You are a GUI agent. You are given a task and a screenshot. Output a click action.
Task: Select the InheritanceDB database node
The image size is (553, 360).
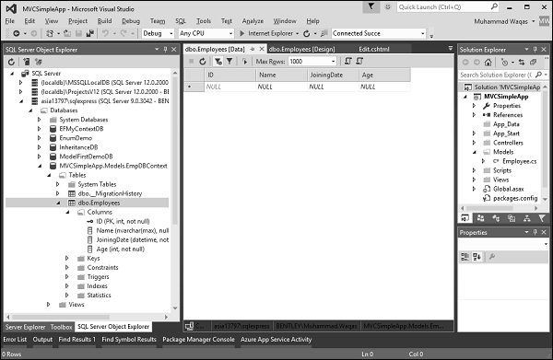point(78,147)
